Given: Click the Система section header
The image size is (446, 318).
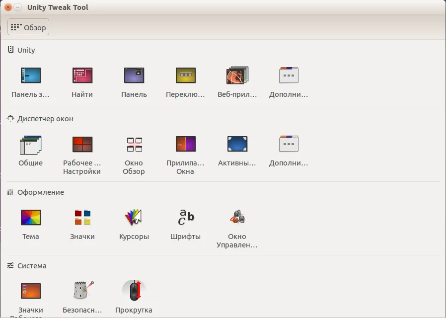Looking at the screenshot, I should click(x=27, y=266).
